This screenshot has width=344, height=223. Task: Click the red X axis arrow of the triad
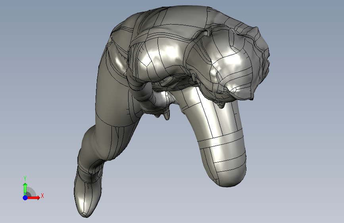33,198
